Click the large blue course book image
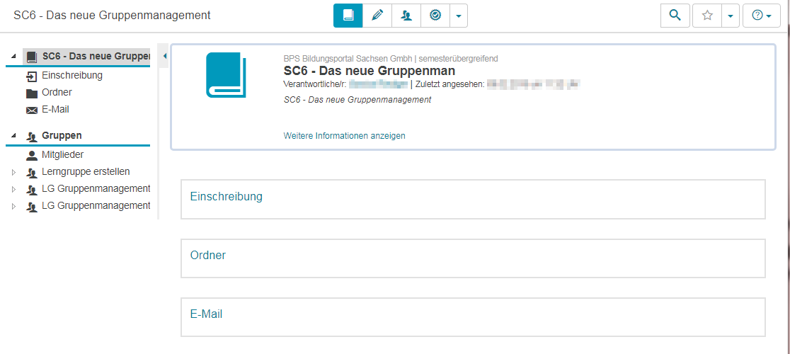Screen dimensions: 790x354 click(227, 75)
